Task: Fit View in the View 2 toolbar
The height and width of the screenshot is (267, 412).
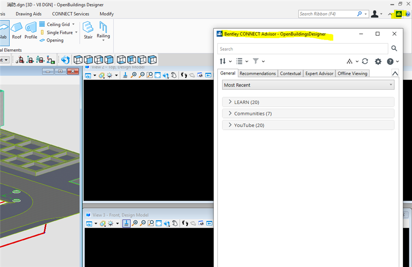Action: [157, 75]
